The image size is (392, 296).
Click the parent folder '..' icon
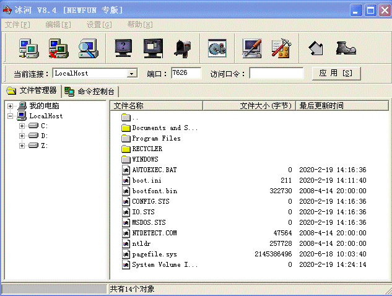click(126, 117)
